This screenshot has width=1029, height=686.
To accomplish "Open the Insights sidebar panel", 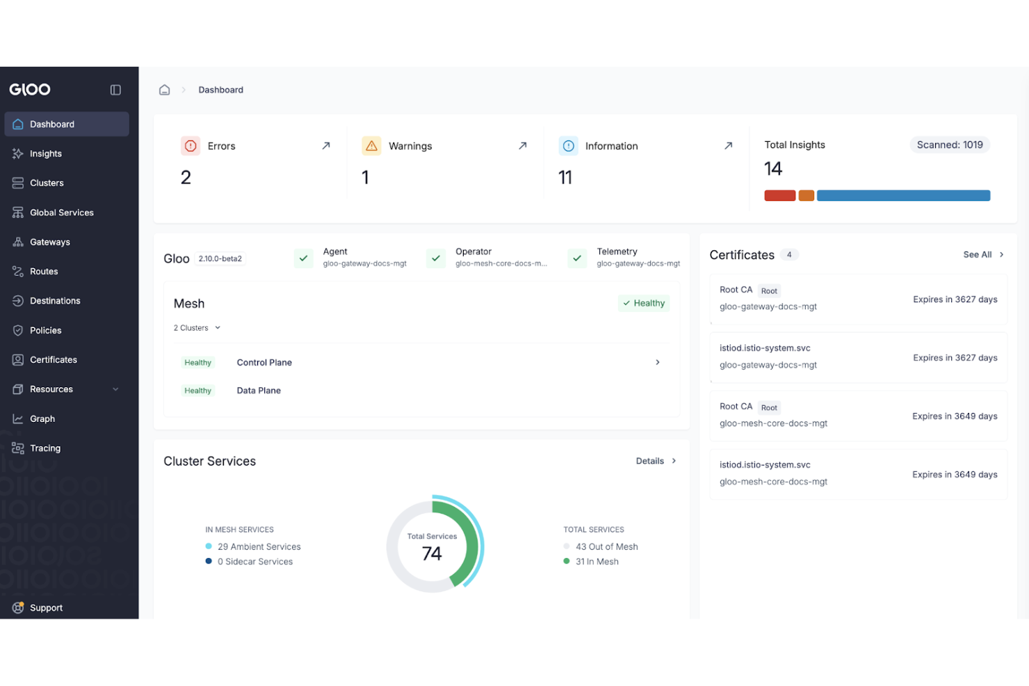I will (45, 154).
